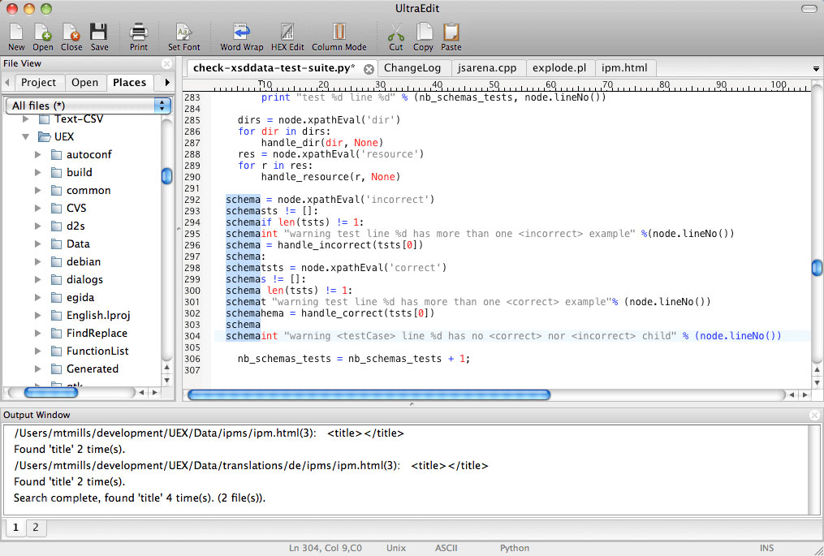Collapse the UEX folder

coord(25,136)
